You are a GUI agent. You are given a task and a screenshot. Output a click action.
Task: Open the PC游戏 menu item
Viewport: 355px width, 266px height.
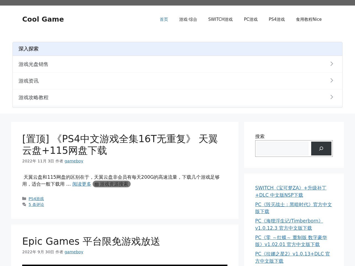251,19
